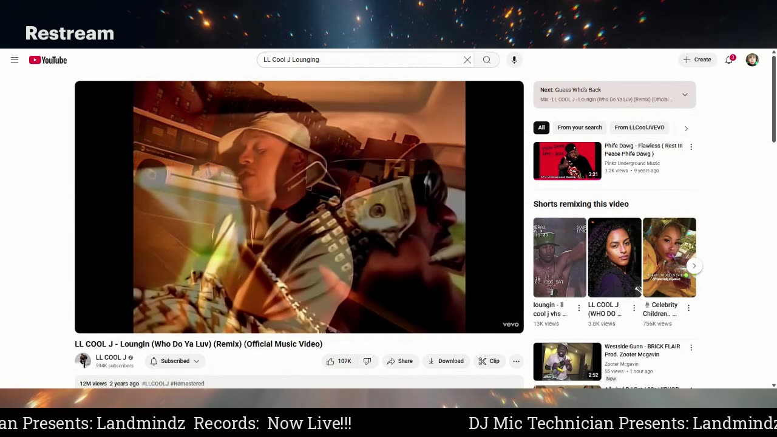Viewport: 777px width, 437px height.
Task: Show next Shorts with the arrow
Action: click(x=694, y=266)
